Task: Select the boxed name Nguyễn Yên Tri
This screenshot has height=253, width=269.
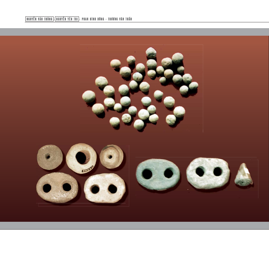Action: 67,19
